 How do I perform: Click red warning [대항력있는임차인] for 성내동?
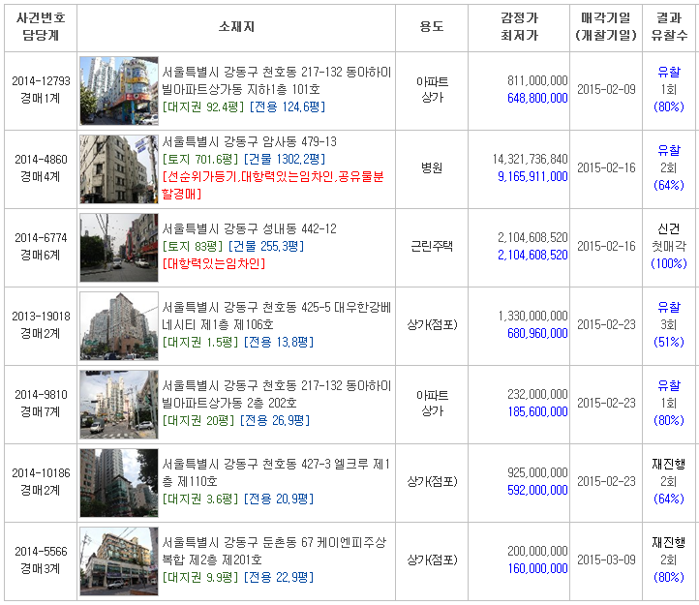tap(214, 264)
